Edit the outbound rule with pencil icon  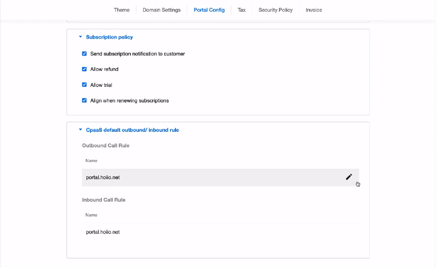click(x=349, y=177)
